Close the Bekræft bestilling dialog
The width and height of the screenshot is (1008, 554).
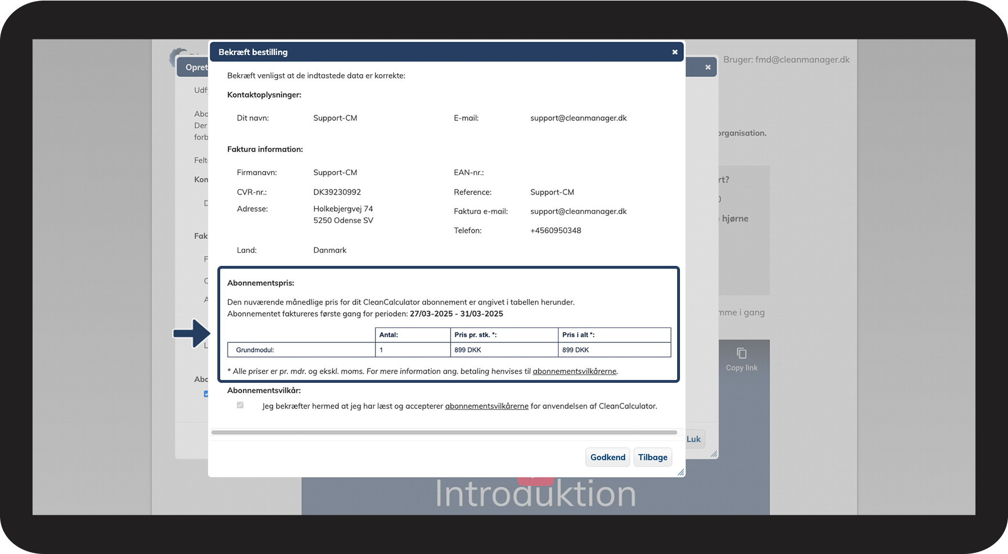(675, 52)
